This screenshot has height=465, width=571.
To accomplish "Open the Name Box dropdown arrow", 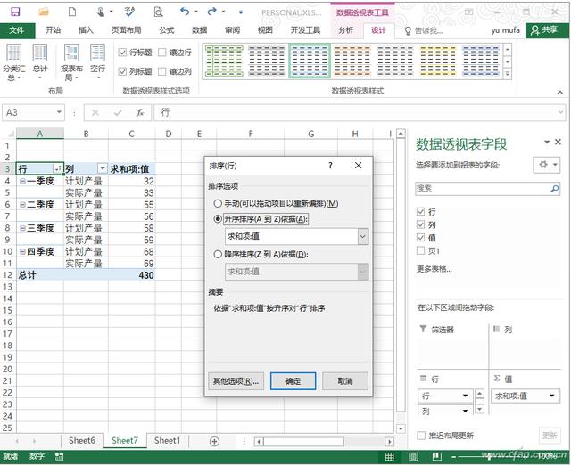I will (x=59, y=112).
